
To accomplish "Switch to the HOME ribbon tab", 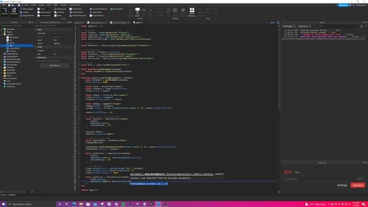I will click(x=33, y=5).
